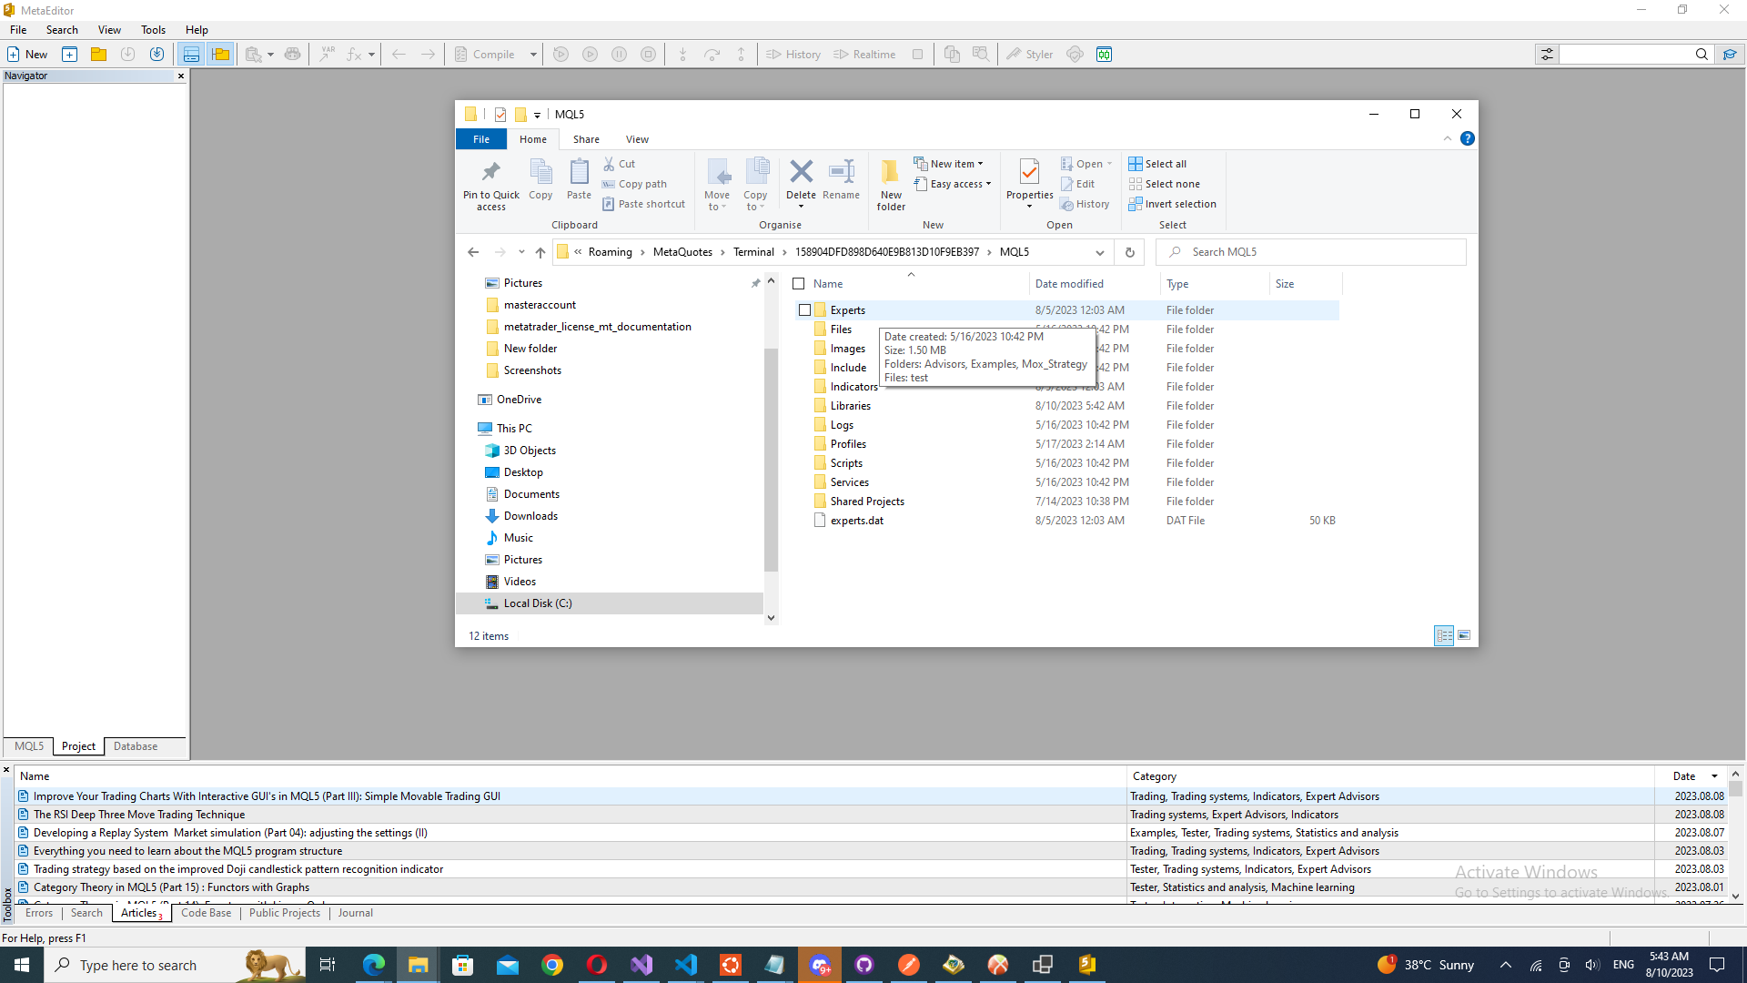
Task: Switch to the Articles tab
Action: click(x=139, y=914)
